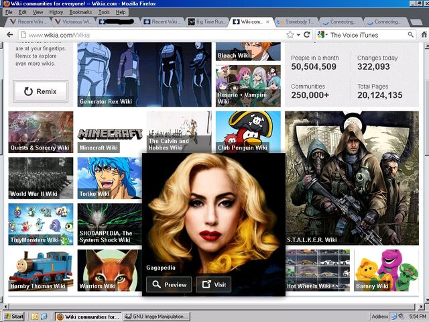This screenshot has width=429, height=322.
Task: Open the Warriors Wiki tile
Action: coord(110,270)
